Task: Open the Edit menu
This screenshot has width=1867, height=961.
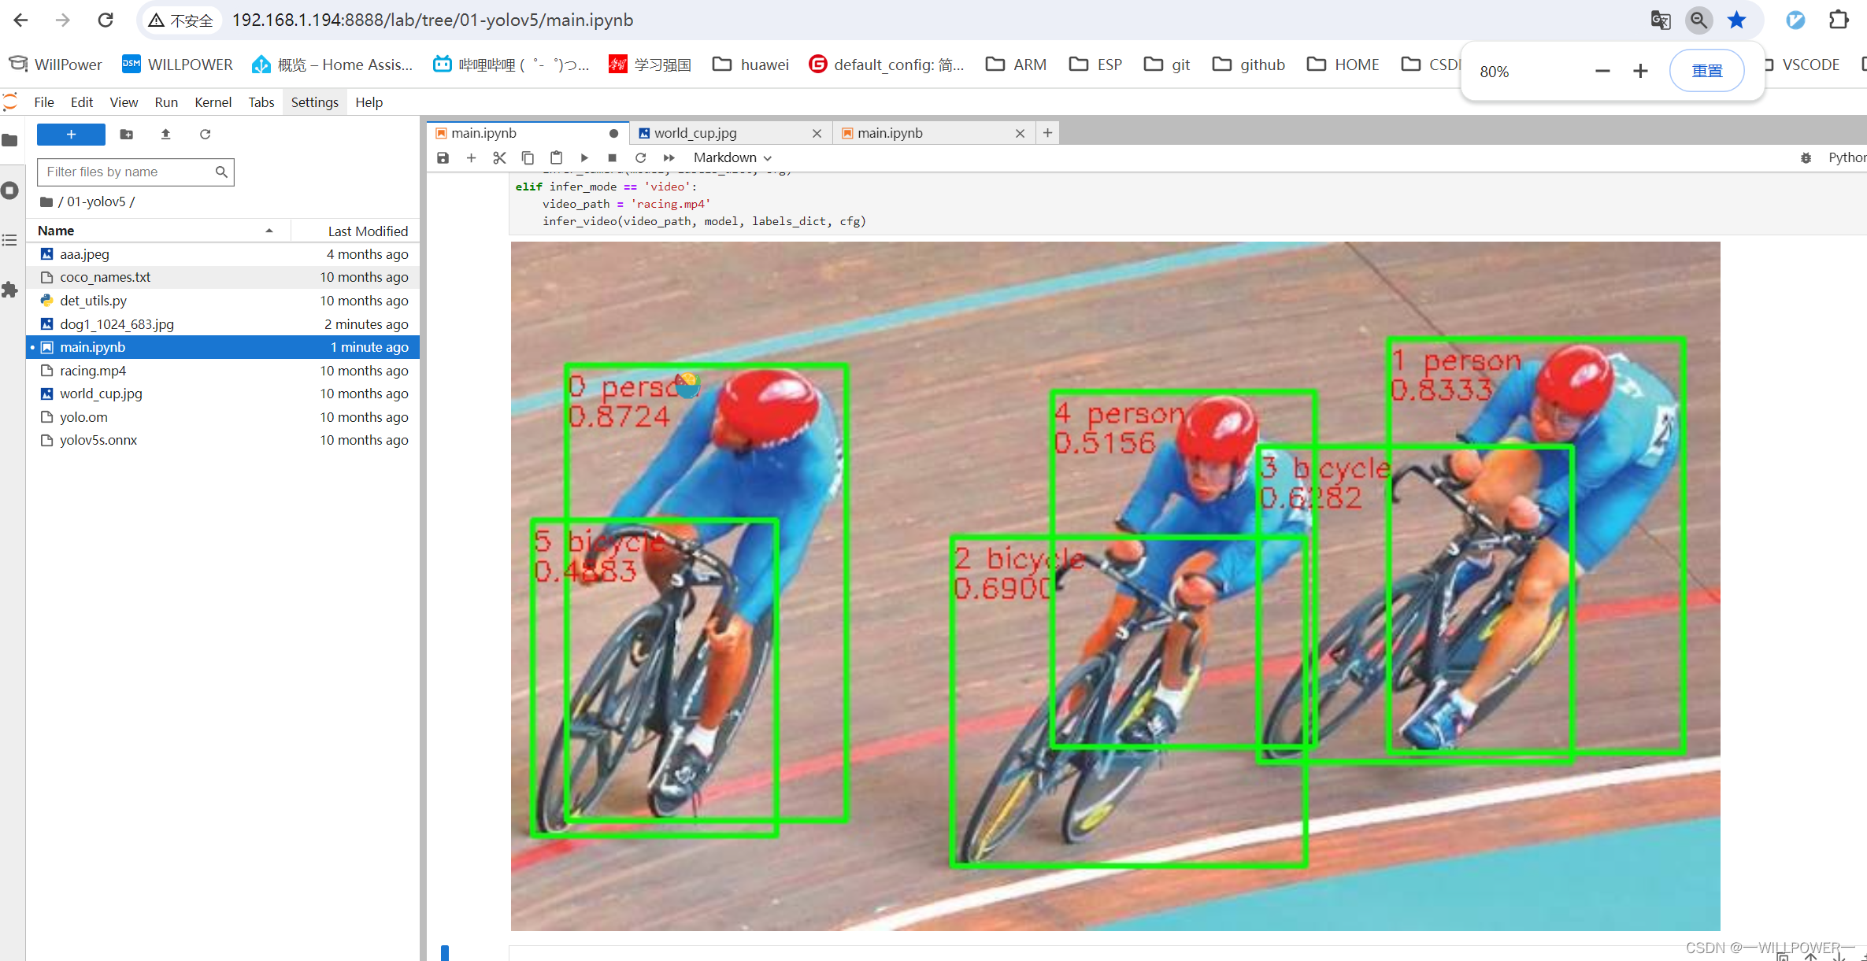Action: [82, 102]
